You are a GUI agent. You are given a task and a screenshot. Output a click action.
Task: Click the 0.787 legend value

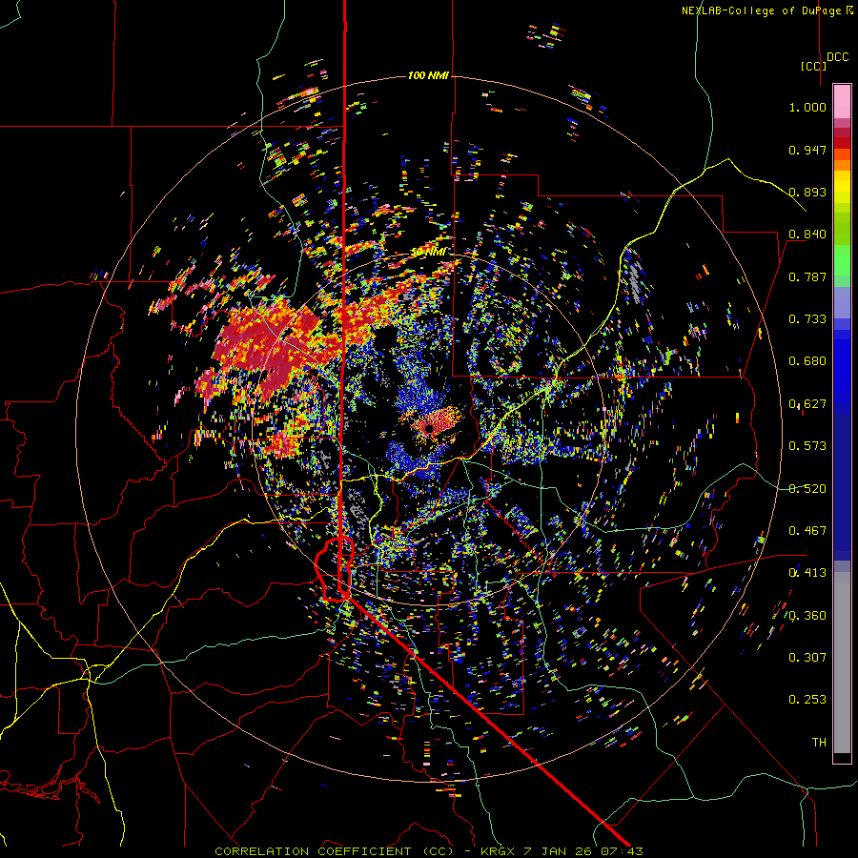(x=807, y=276)
